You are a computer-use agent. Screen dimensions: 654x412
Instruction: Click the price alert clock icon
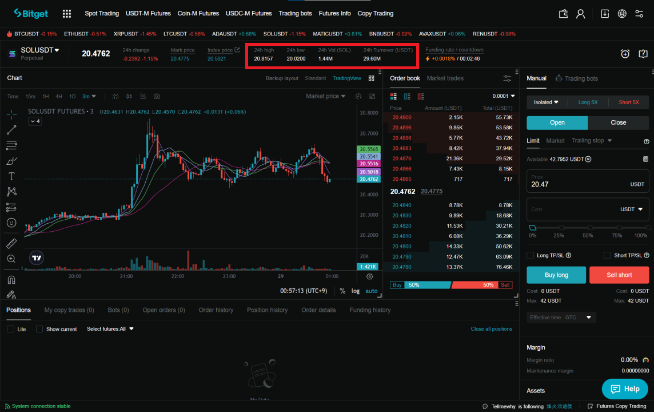625,54
